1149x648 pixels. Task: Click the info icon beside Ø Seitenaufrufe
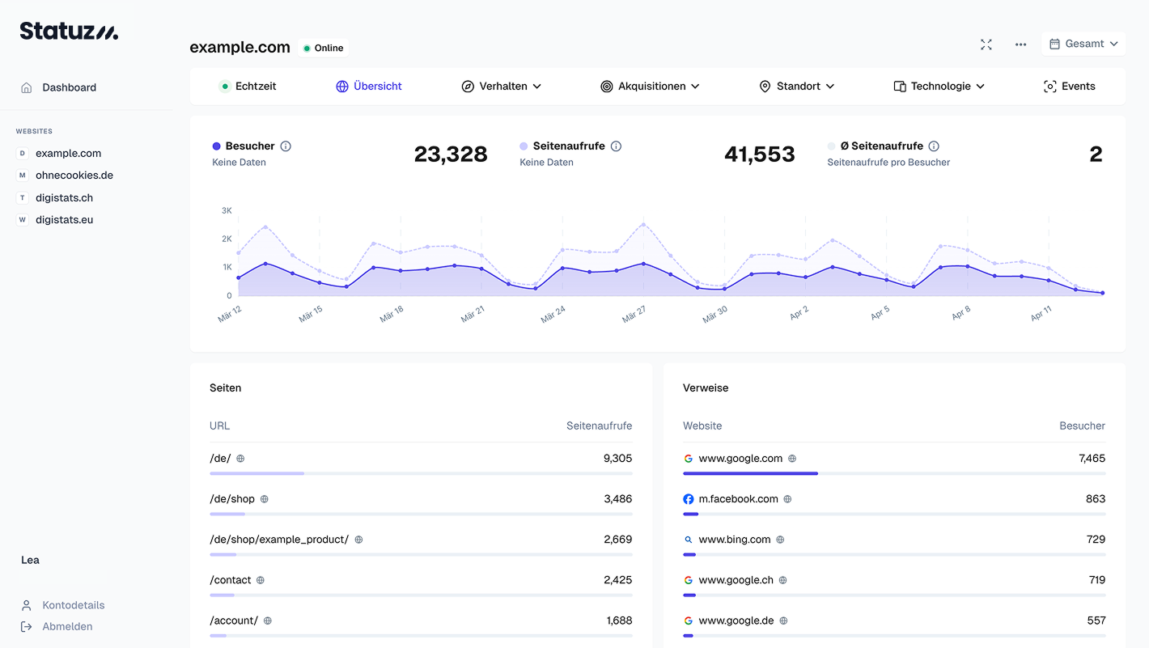tap(934, 146)
